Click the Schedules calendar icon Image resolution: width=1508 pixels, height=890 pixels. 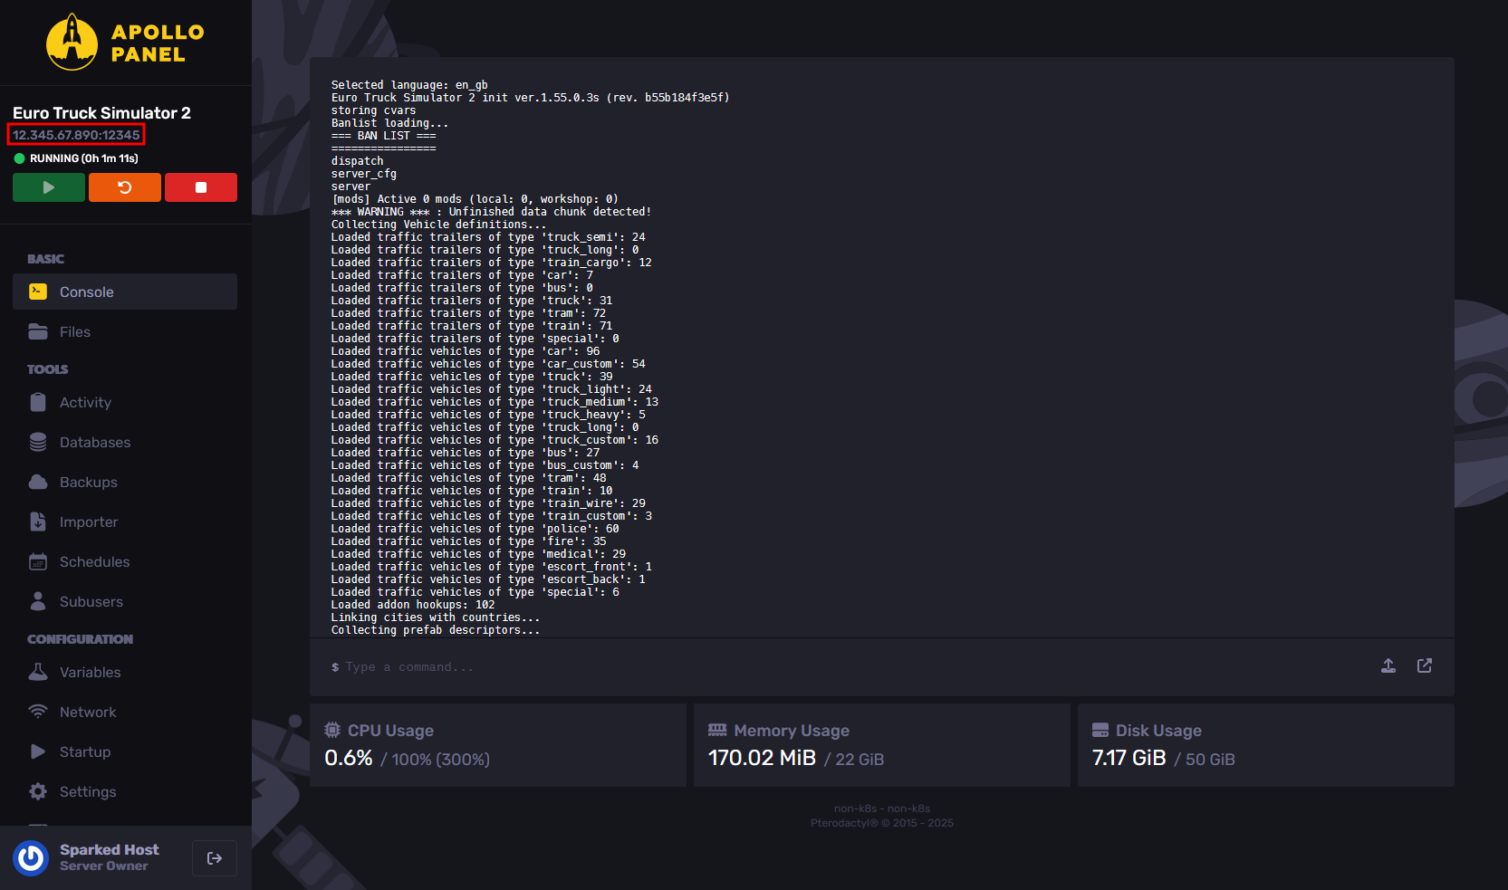coord(38,561)
